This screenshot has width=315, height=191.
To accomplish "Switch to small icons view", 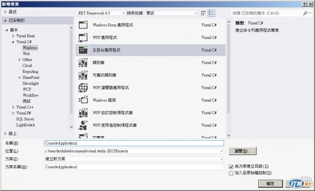I will pyautogui.click(x=203, y=13).
